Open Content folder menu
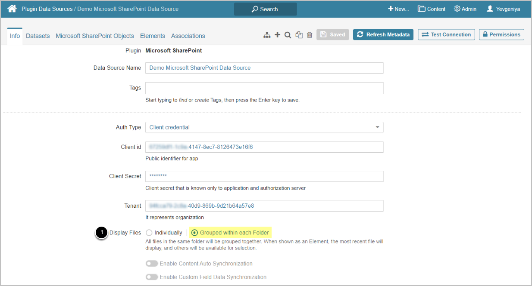The height and width of the screenshot is (286, 532). (x=432, y=9)
